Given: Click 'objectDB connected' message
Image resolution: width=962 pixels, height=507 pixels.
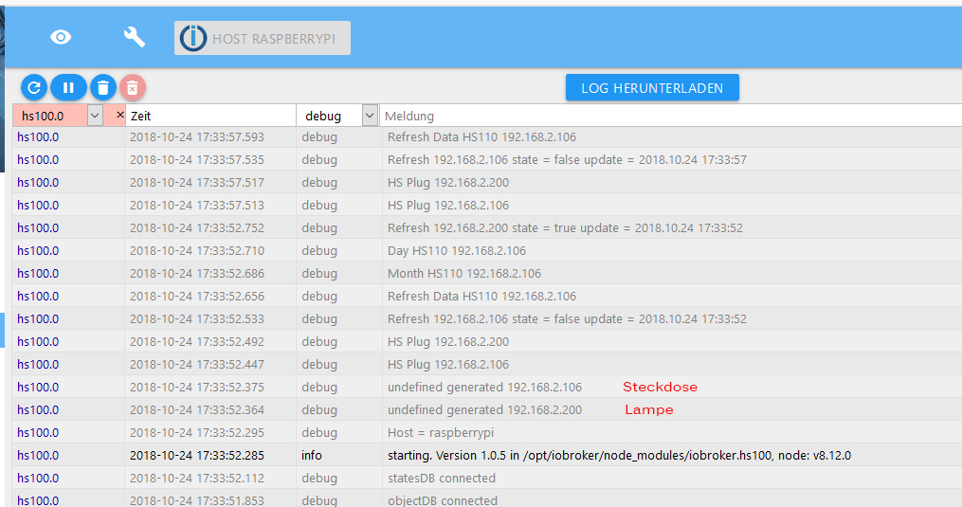Looking at the screenshot, I should 443,500.
